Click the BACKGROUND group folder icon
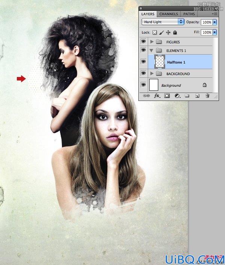 pos(159,73)
